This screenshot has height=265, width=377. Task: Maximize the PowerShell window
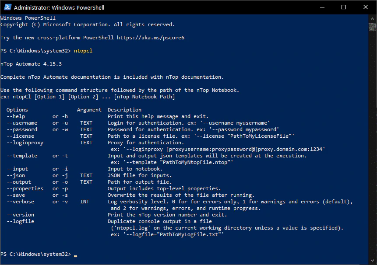point(344,7)
